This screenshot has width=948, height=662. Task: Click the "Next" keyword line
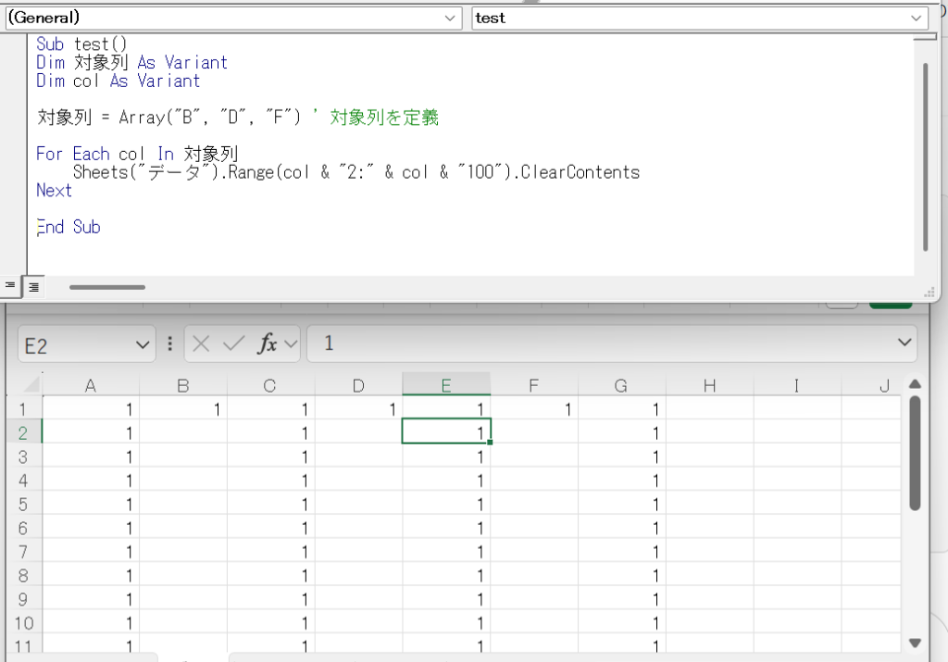(x=54, y=191)
